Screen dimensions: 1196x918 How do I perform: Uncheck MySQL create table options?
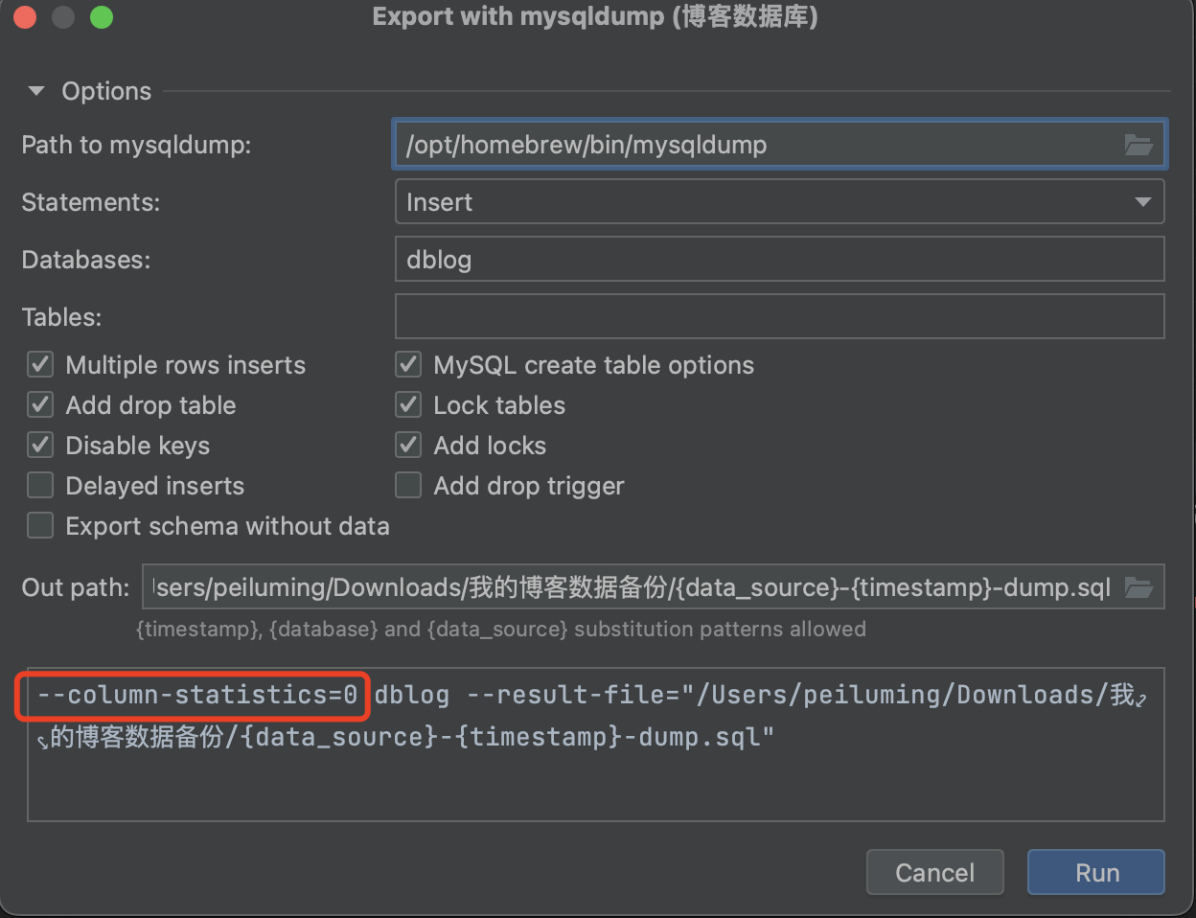pyautogui.click(x=407, y=364)
